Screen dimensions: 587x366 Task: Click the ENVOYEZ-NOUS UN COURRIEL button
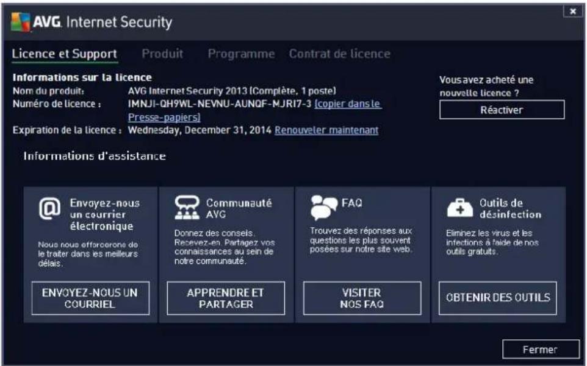coord(90,298)
